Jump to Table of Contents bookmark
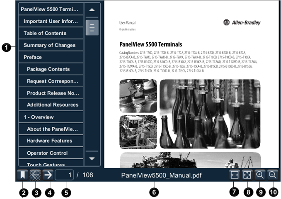The image size is (281, 199). tap(51, 33)
